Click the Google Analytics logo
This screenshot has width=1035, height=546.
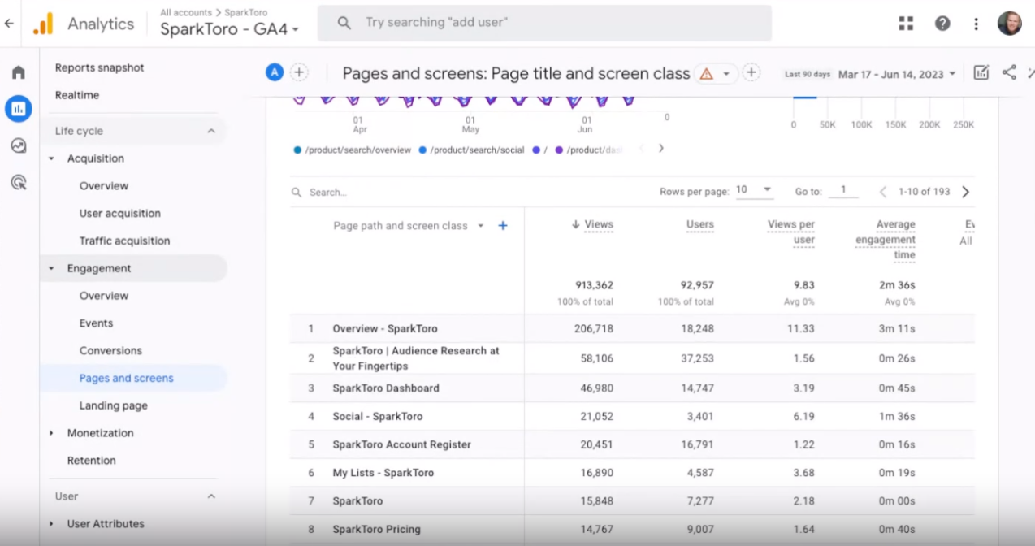(43, 24)
